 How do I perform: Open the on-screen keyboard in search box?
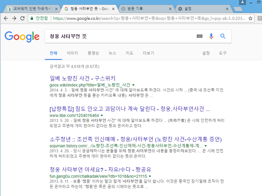click(199, 36)
